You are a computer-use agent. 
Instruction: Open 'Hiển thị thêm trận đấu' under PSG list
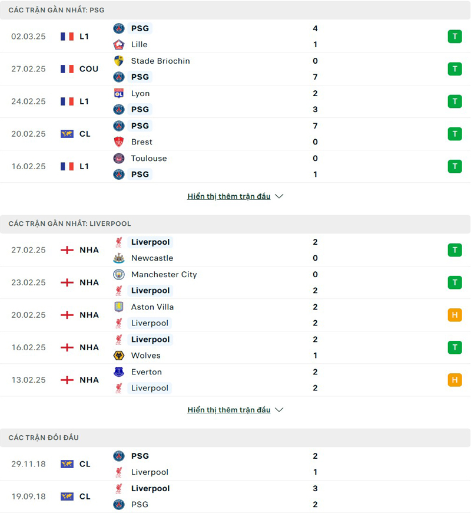click(x=227, y=196)
